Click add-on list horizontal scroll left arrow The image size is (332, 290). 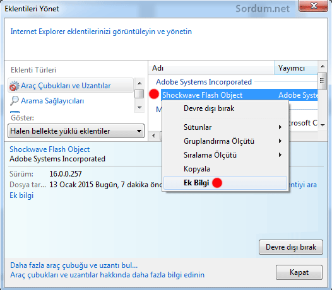pos(153,136)
